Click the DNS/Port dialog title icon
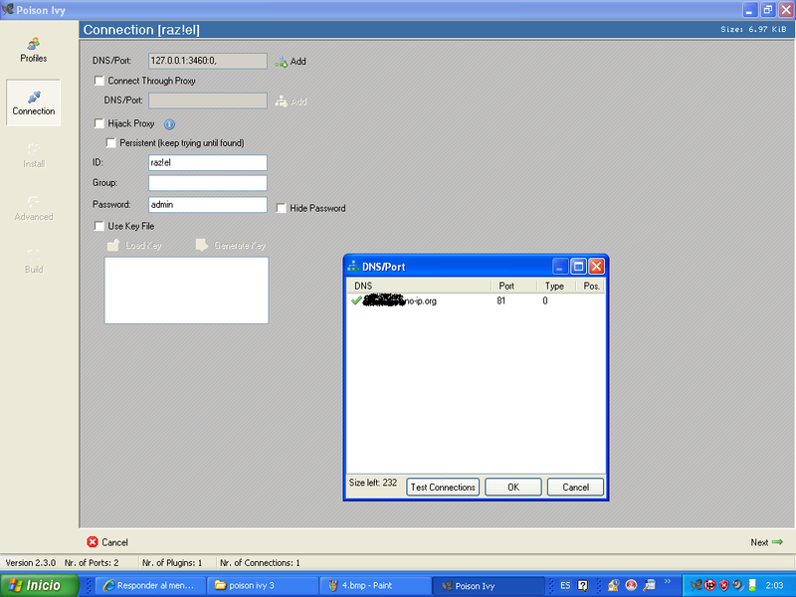Viewport: 796px width, 597px height. coord(353,266)
